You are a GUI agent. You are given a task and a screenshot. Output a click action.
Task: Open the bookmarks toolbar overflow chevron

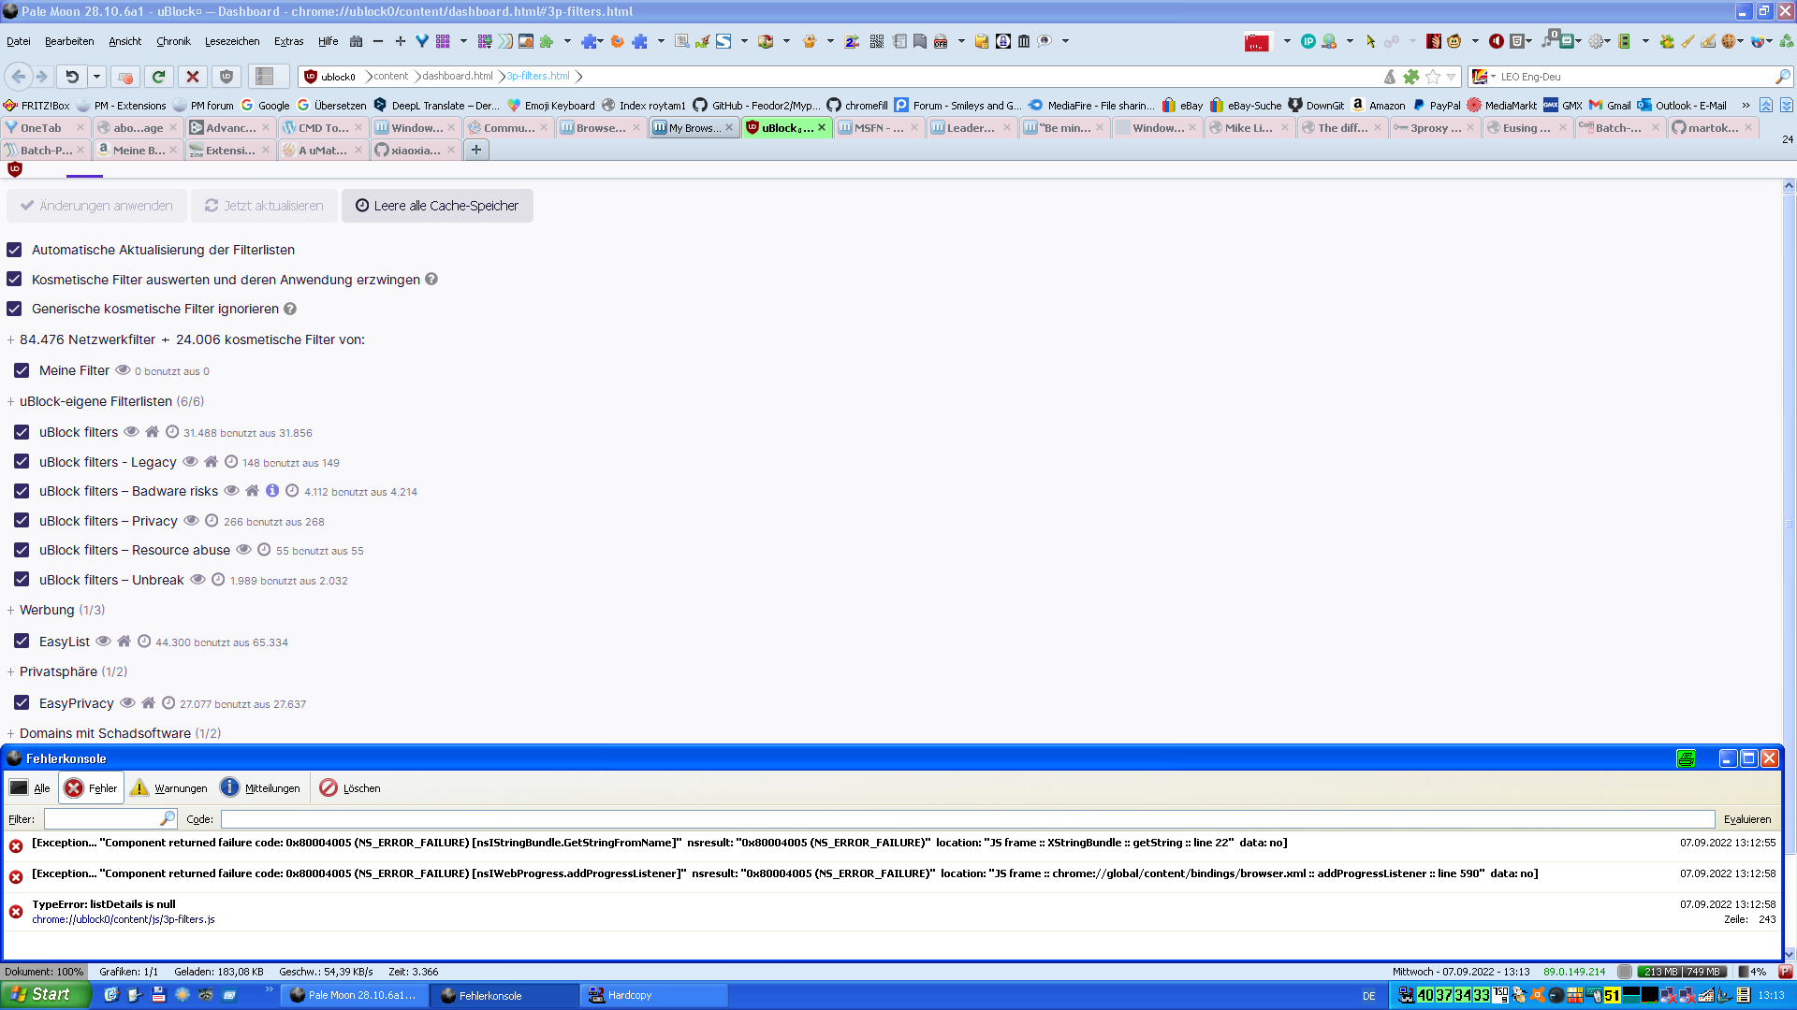[x=1746, y=106]
